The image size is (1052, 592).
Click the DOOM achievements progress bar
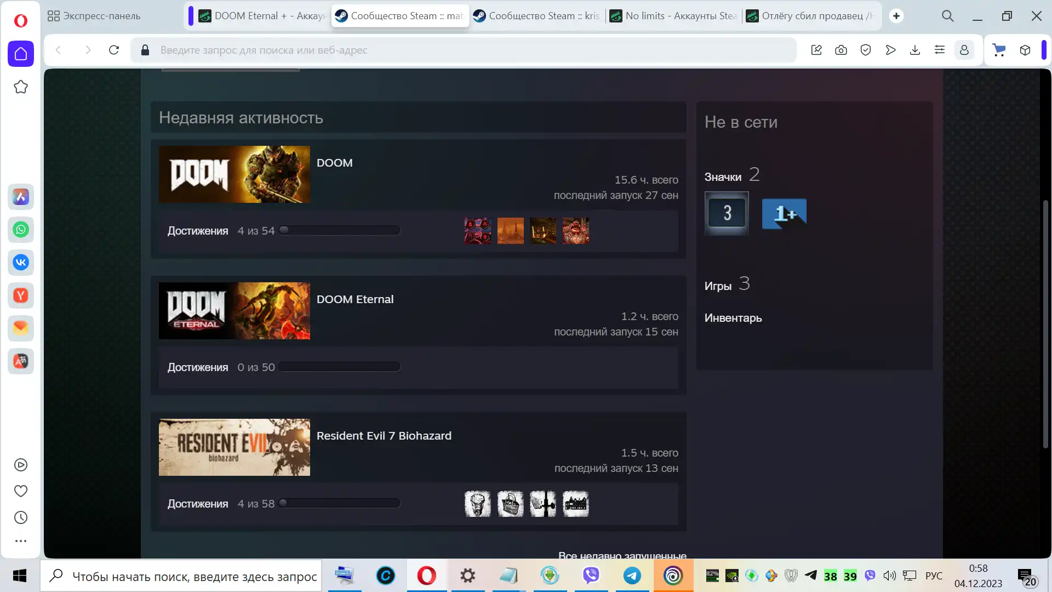[x=339, y=230]
